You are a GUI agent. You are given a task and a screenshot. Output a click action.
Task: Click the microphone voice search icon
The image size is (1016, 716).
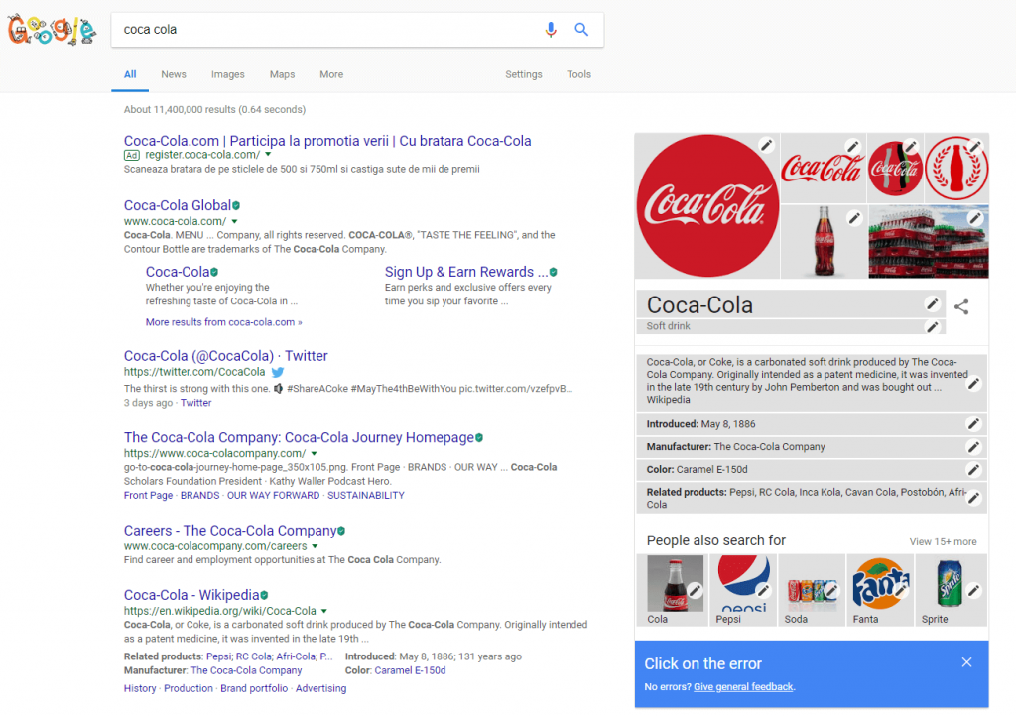(550, 29)
